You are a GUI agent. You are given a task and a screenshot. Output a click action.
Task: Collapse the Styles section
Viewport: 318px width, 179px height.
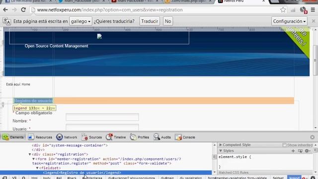pos(221,151)
